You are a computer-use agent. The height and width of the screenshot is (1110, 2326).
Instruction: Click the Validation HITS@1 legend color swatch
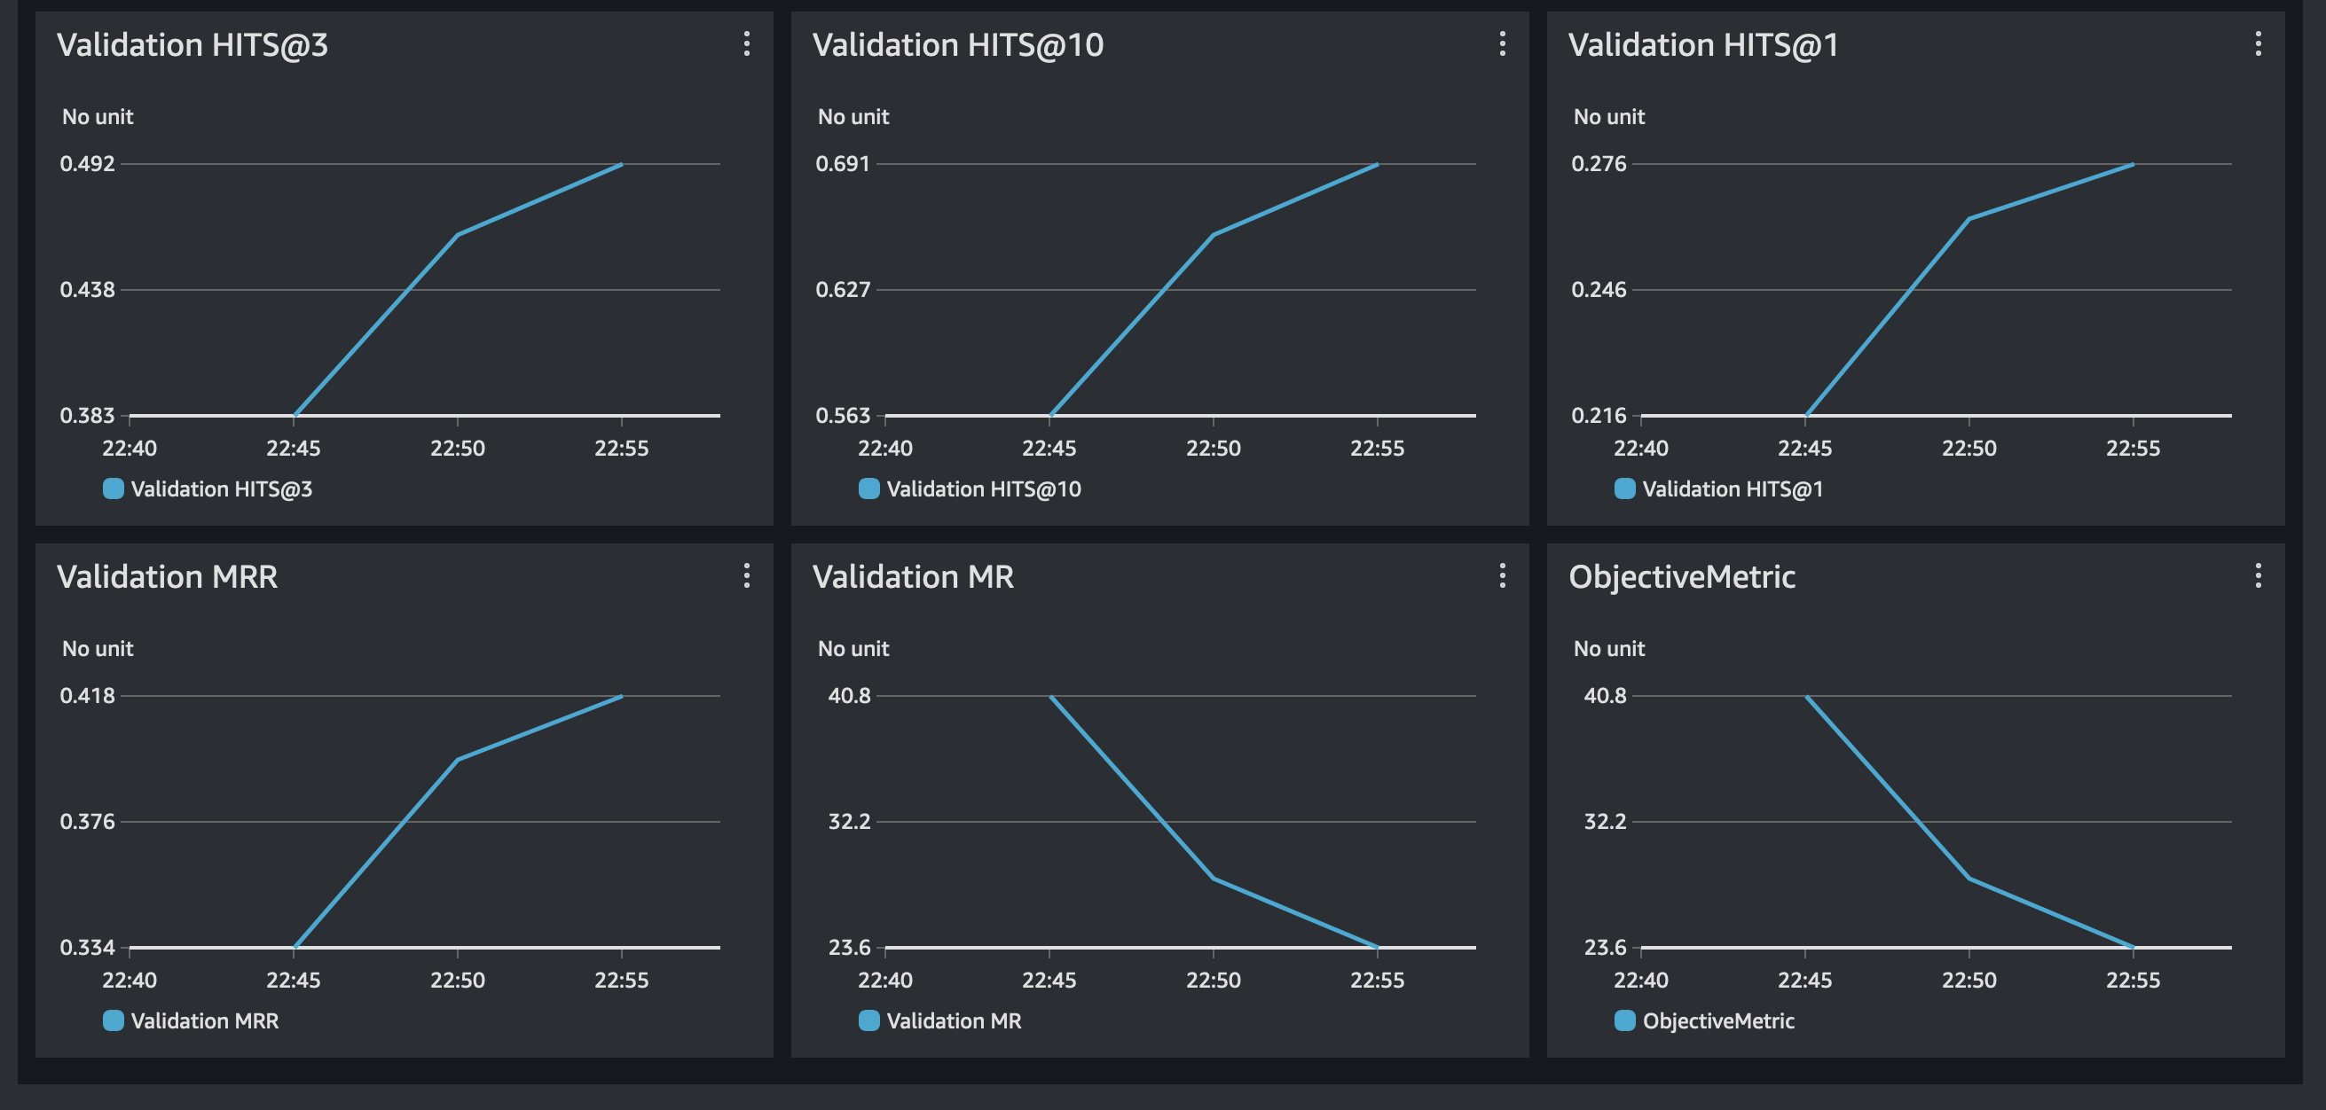tap(1624, 489)
